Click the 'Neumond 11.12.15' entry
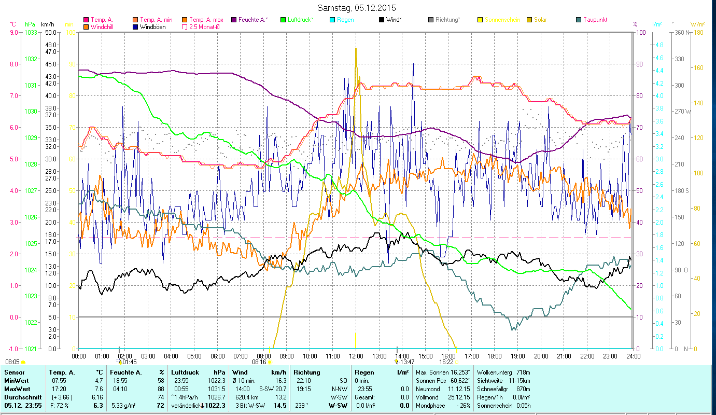This screenshot has width=716, height=415. point(443,389)
